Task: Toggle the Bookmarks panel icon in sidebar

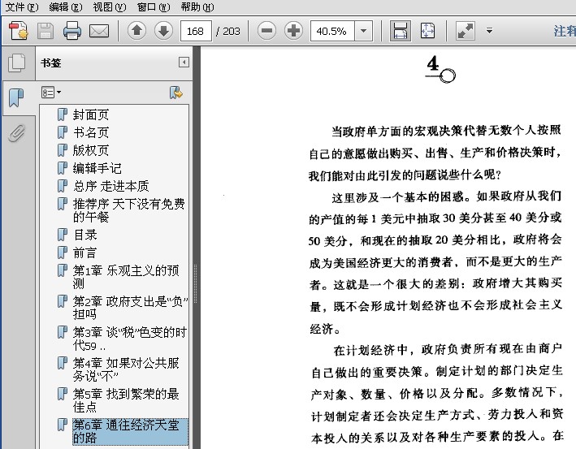Action: coord(15,98)
